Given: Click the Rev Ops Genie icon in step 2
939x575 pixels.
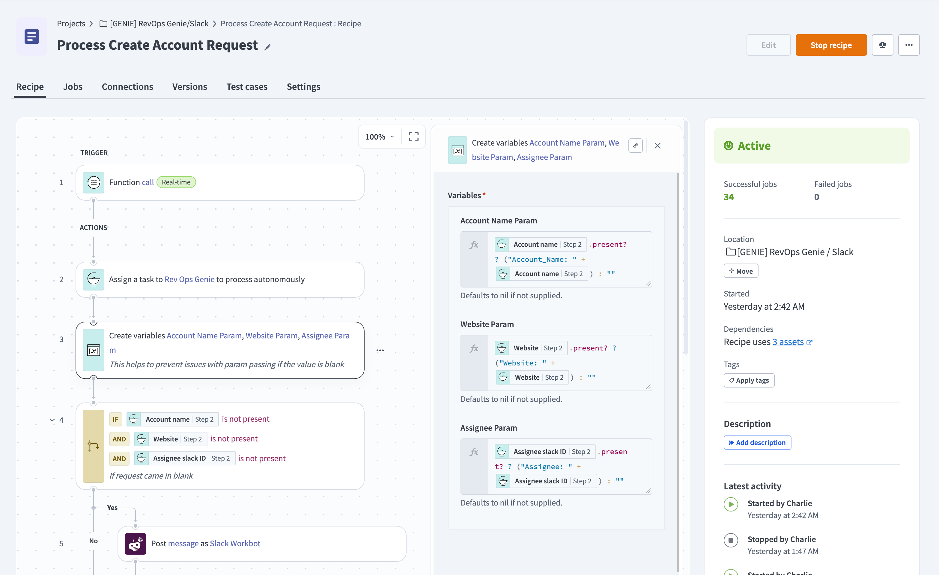Looking at the screenshot, I should tap(93, 279).
